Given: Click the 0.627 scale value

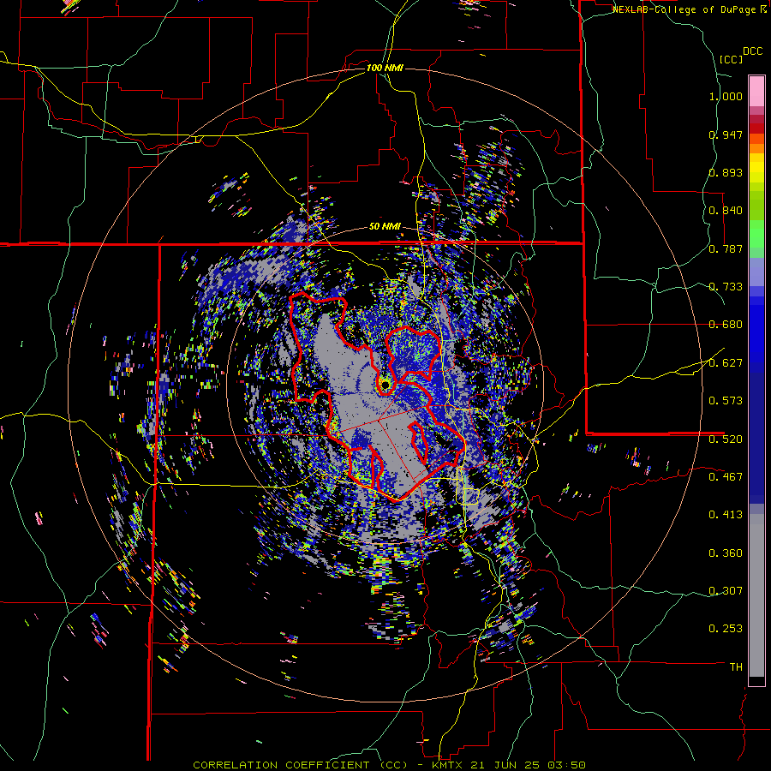Looking at the screenshot, I should tap(726, 363).
